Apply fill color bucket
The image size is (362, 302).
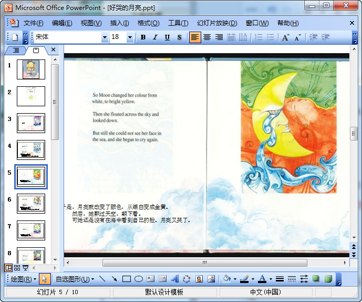tap(227, 279)
